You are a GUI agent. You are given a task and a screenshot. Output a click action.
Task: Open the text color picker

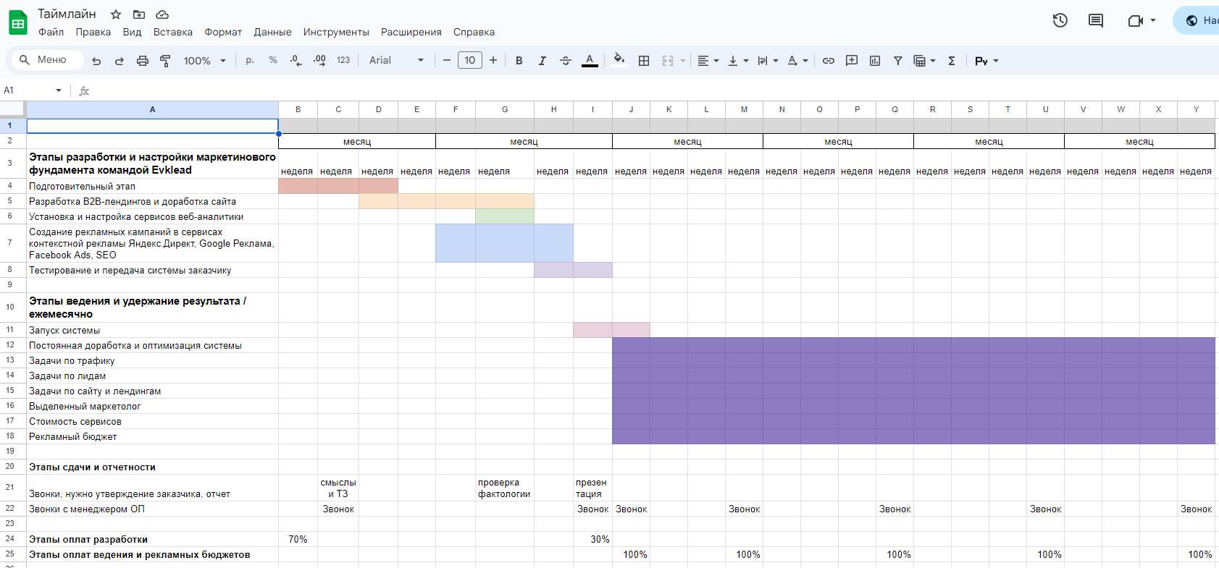coord(590,61)
